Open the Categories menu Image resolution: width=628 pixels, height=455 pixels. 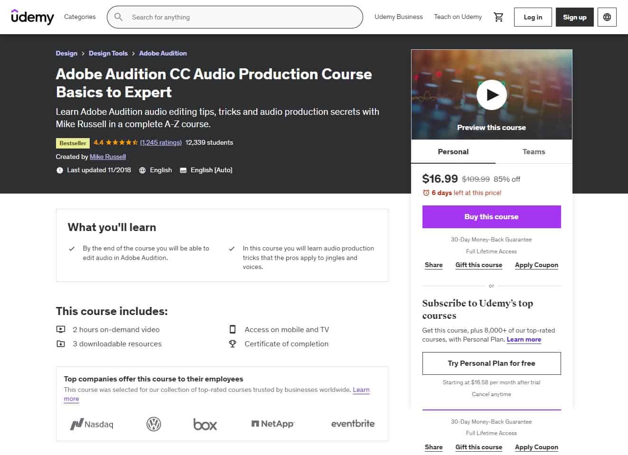point(80,17)
